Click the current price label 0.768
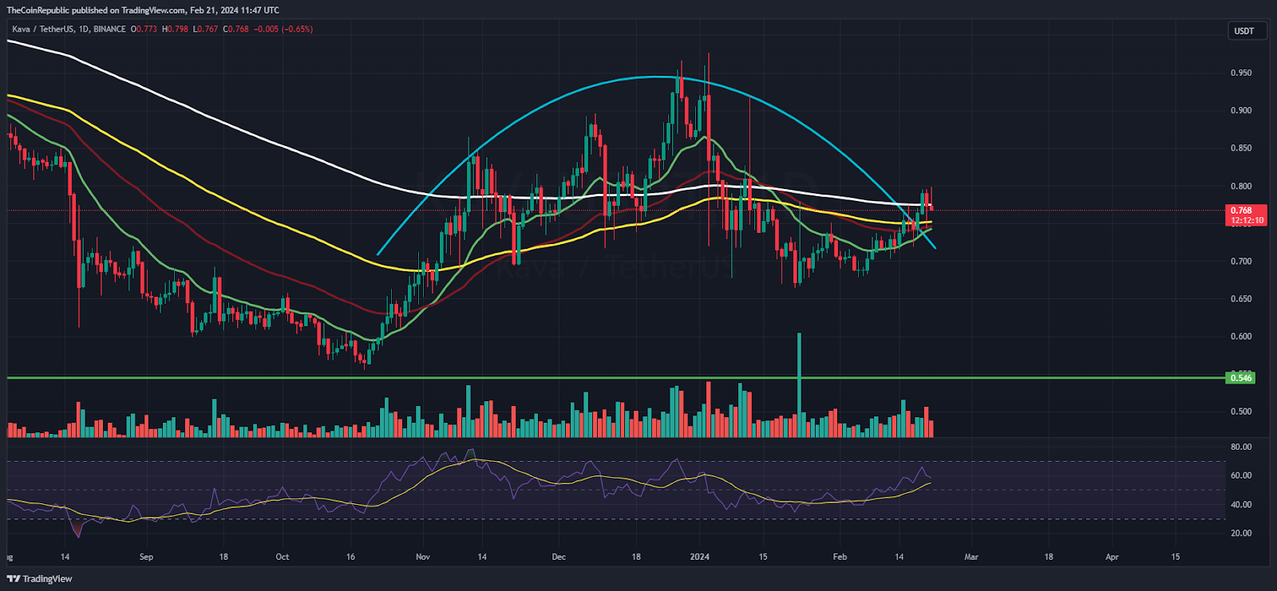The height and width of the screenshot is (591, 1277). [x=1246, y=215]
